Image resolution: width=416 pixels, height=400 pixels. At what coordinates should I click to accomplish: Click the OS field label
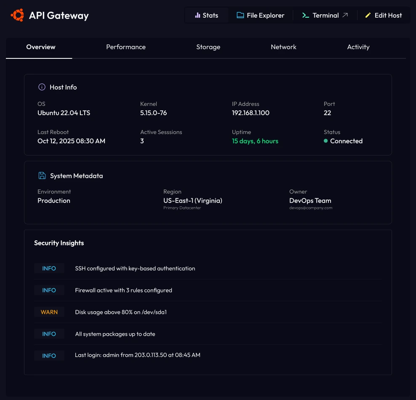tap(41, 104)
